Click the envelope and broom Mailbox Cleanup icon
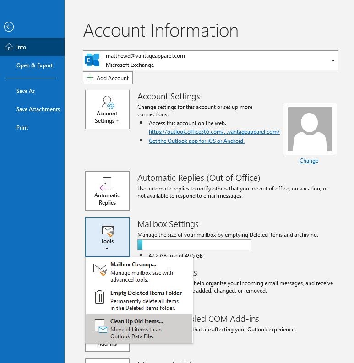354x363 pixels. tap(100, 270)
